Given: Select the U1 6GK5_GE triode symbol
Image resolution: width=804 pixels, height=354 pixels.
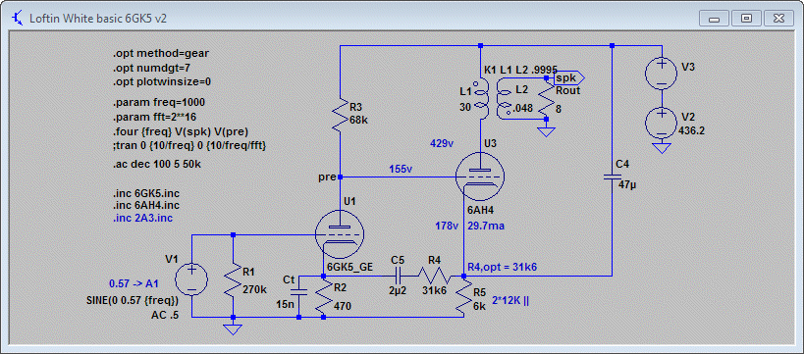Looking at the screenshot, I should 339,234.
